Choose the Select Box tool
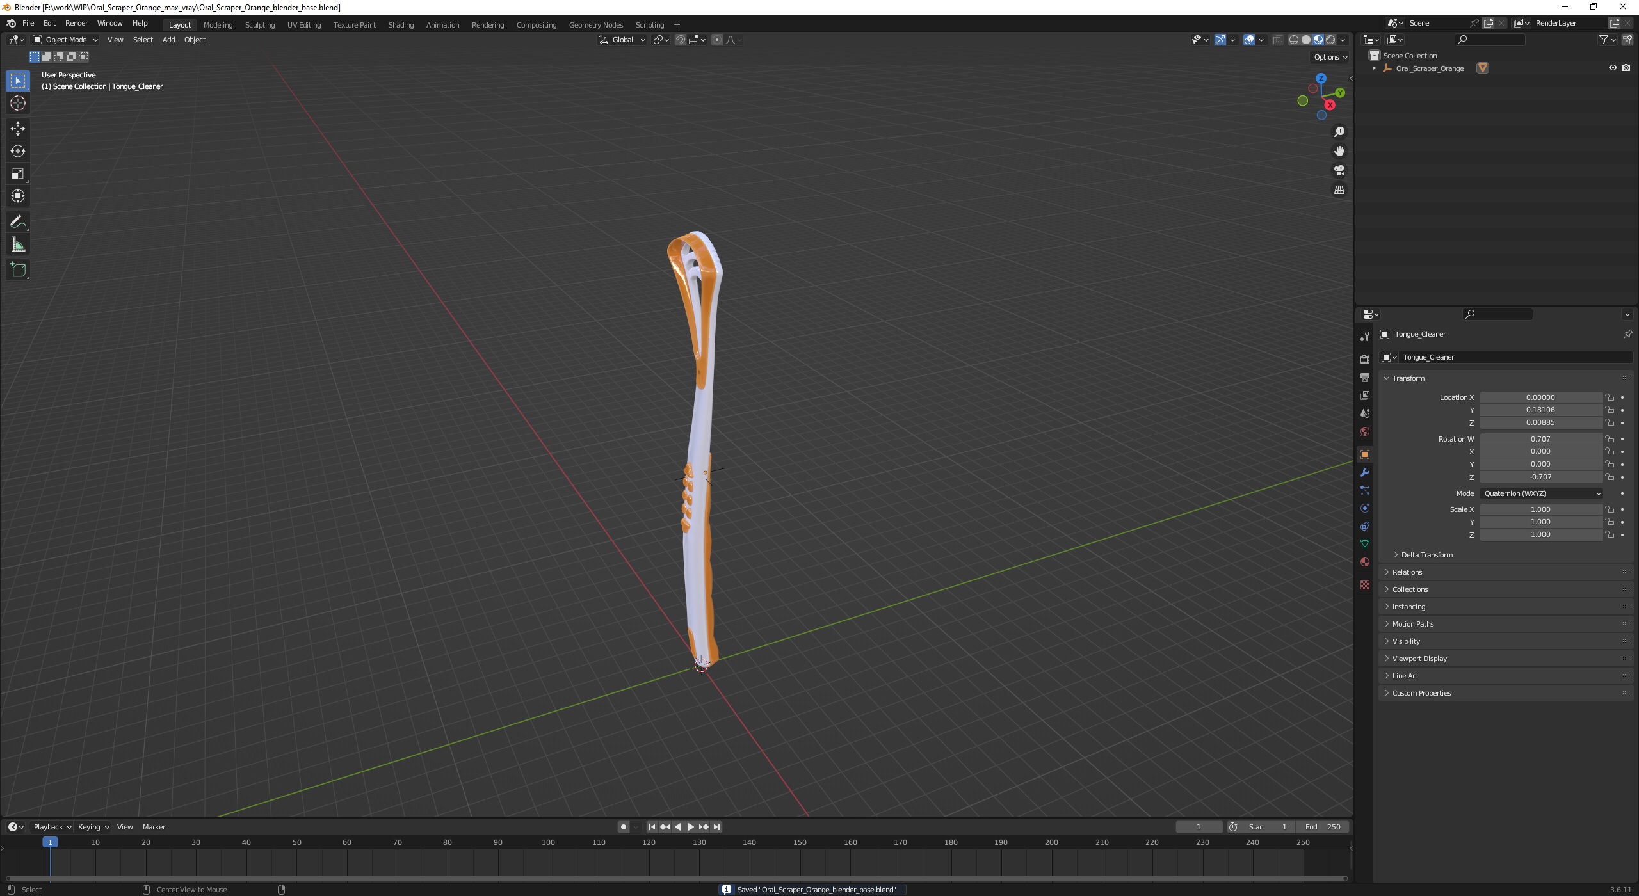Viewport: 1639px width, 896px height. (x=18, y=81)
